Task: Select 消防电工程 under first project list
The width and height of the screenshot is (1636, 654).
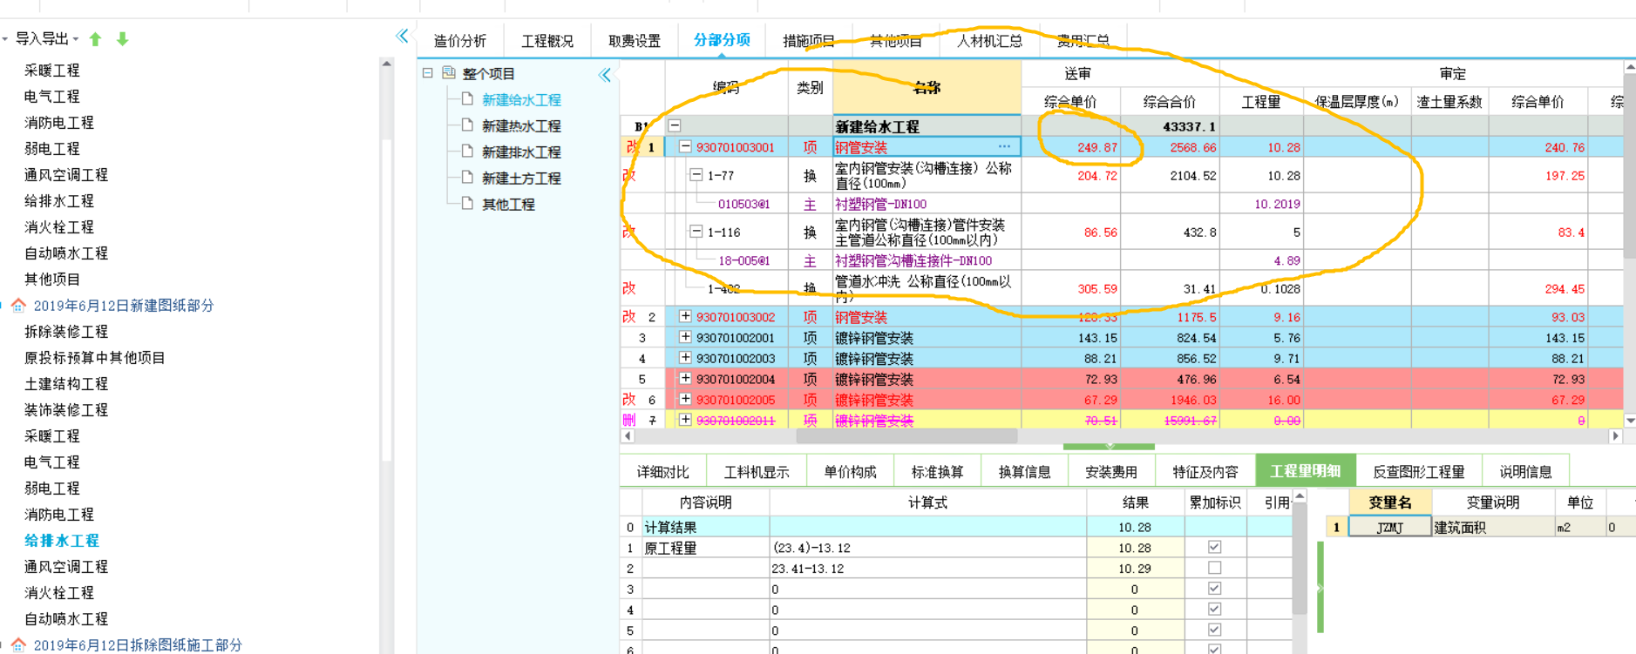Action: click(58, 123)
